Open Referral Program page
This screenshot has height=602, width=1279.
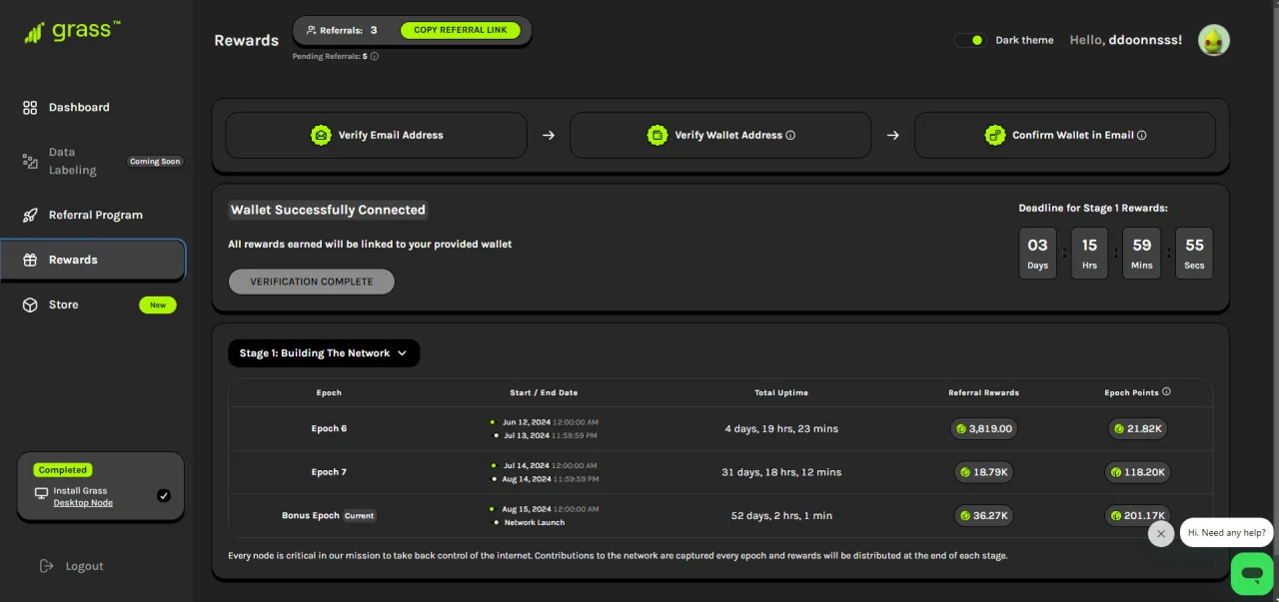(96, 215)
